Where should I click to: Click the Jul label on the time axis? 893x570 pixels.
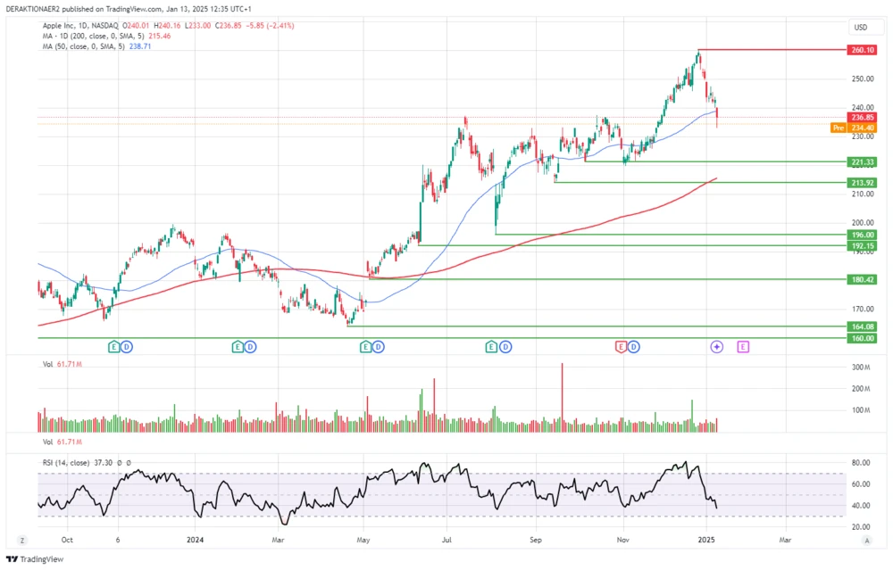pyautogui.click(x=446, y=540)
